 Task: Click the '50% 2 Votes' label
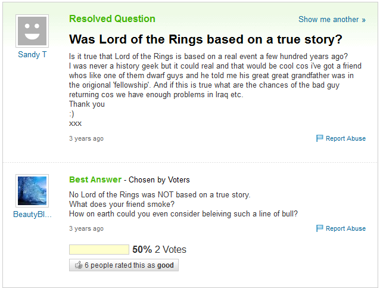[x=159, y=249]
